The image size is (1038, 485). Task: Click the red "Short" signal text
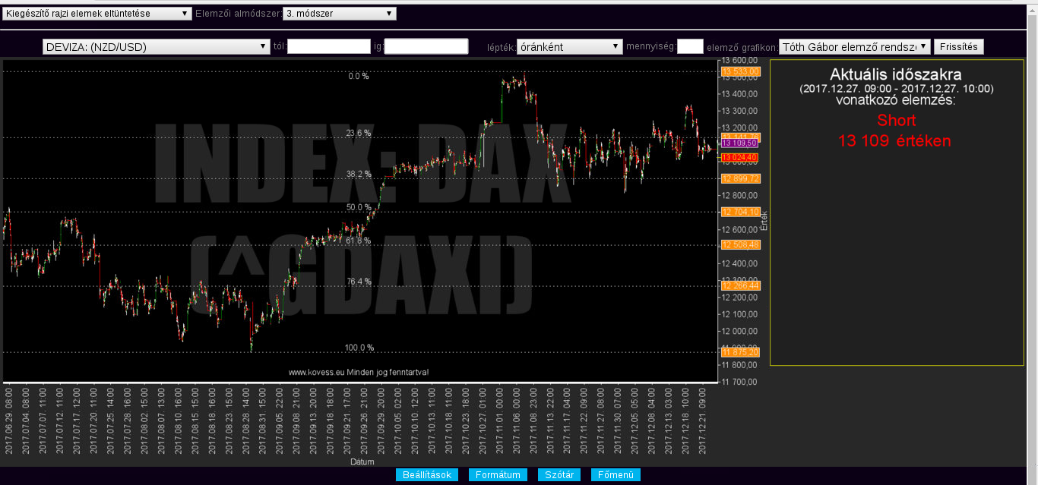(896, 120)
